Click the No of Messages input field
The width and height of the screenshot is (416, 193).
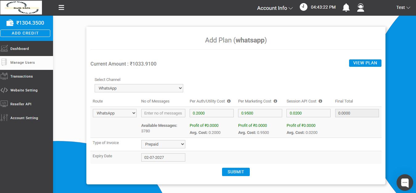point(163,113)
